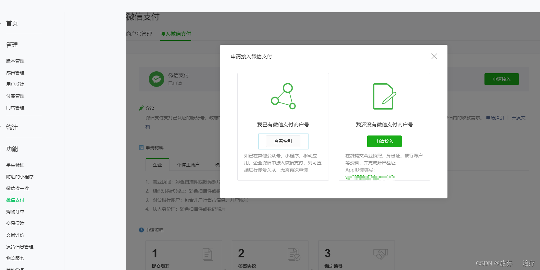
Task: Select 企业 materials tab
Action: pyautogui.click(x=157, y=165)
